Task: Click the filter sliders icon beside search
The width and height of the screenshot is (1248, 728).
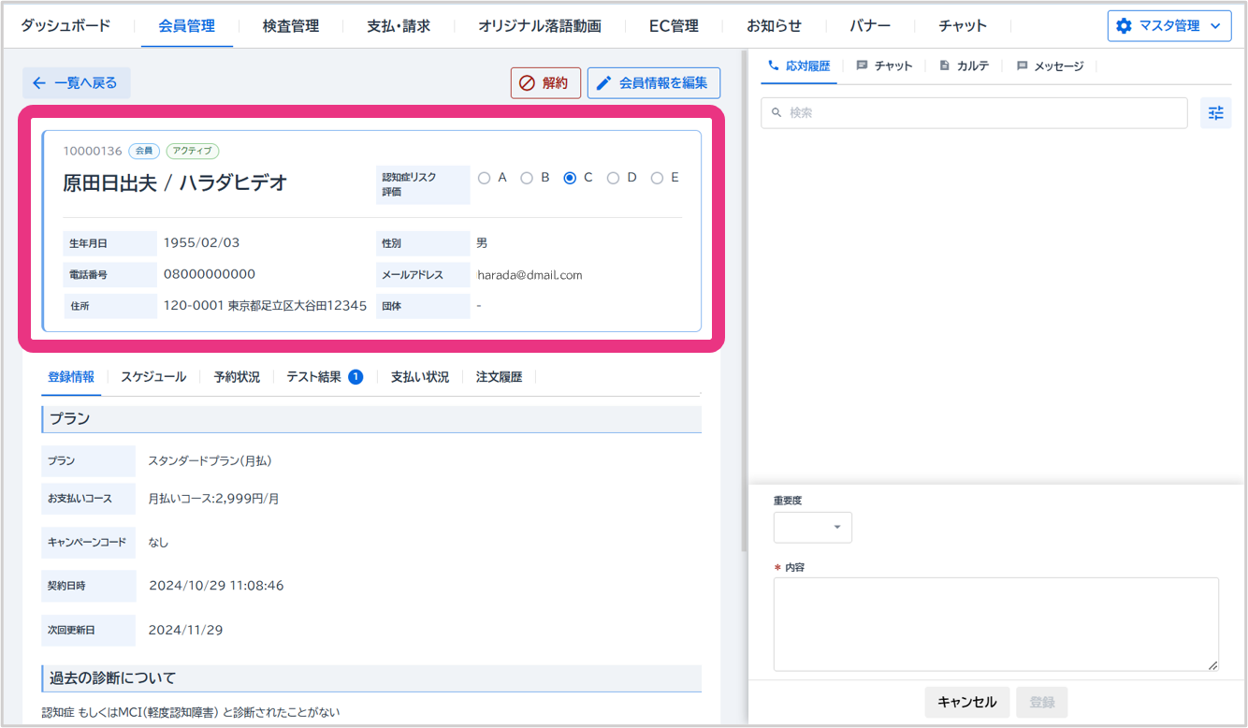Action: click(1215, 113)
